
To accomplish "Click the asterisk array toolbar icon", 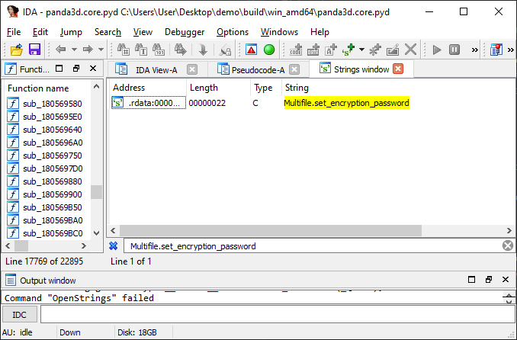I will click(375, 50).
